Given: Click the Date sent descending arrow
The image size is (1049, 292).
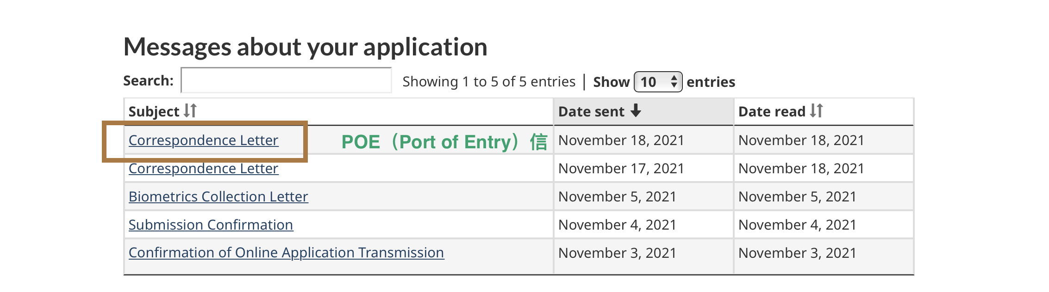Looking at the screenshot, I should (636, 110).
